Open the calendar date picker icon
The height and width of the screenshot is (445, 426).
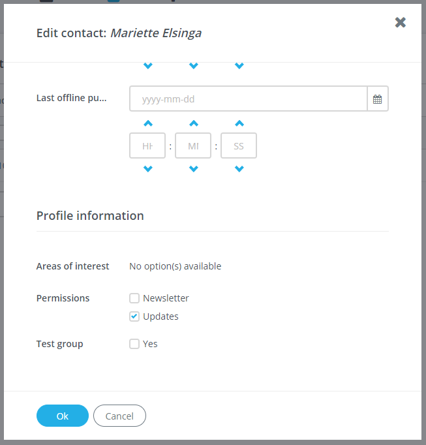pos(377,99)
